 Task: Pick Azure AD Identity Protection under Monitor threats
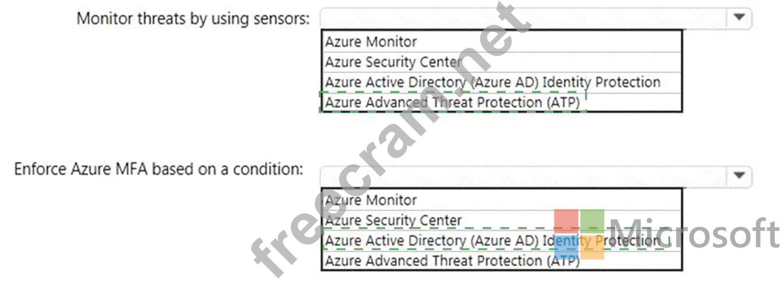coord(492,82)
